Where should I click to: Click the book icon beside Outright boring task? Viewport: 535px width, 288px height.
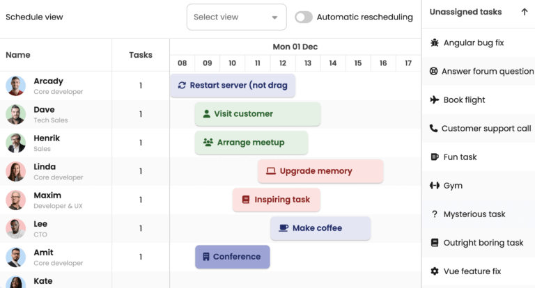pyautogui.click(x=435, y=243)
